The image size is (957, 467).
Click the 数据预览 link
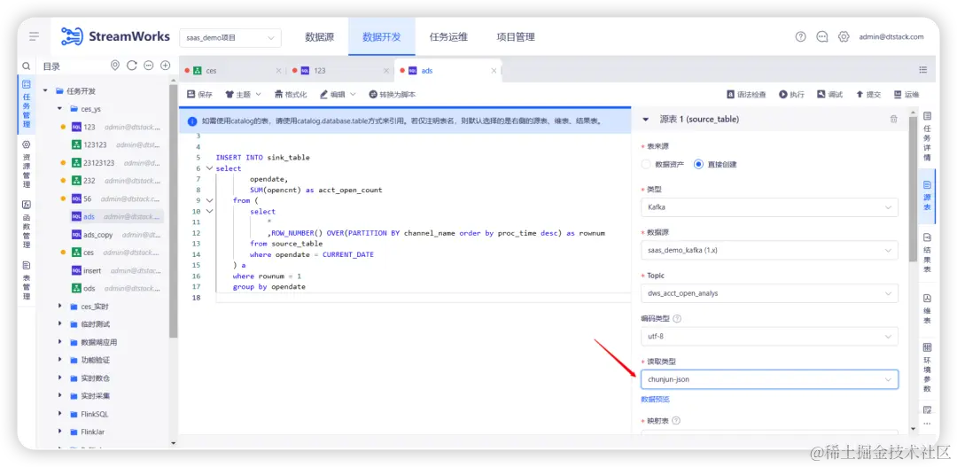click(655, 400)
